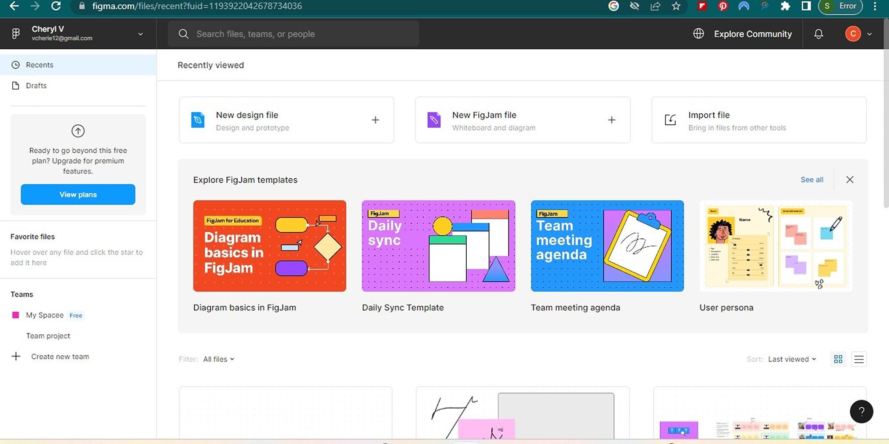
Task: Select Recents in the sidebar
Action: pos(78,65)
